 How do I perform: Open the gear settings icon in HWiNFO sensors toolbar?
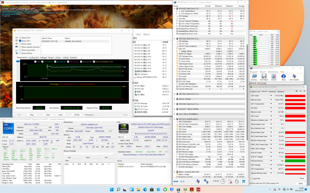[237, 181]
